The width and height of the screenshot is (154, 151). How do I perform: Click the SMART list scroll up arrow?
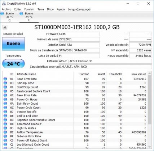point(150,73)
